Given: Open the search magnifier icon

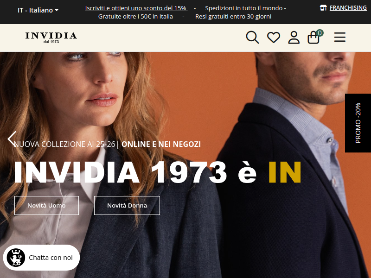Looking at the screenshot, I should 252,38.
